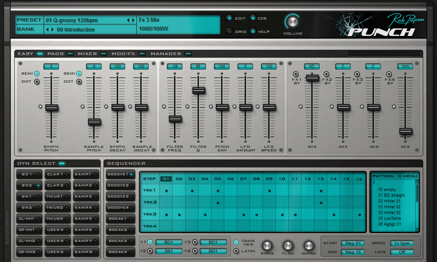Choose pattern 05 LowToms
Image resolution: width=437 pixels, height=262 pixels.
[389, 218]
